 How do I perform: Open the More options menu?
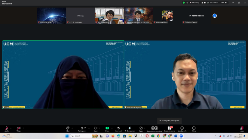tap(194, 128)
